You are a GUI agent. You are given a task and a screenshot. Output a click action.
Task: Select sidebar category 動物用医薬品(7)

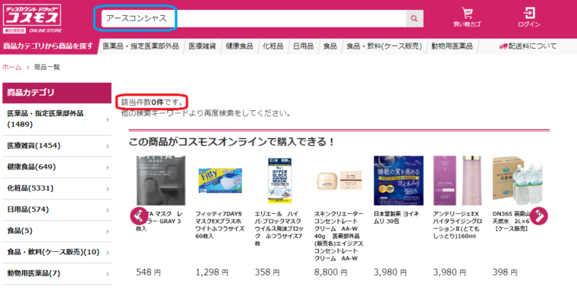pyautogui.click(x=57, y=273)
